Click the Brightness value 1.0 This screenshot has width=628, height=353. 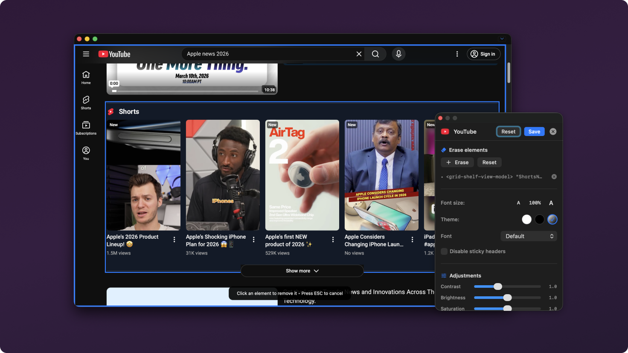pos(552,298)
